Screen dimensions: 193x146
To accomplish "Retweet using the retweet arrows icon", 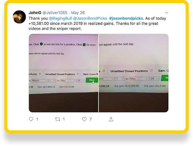I will coord(57,119).
